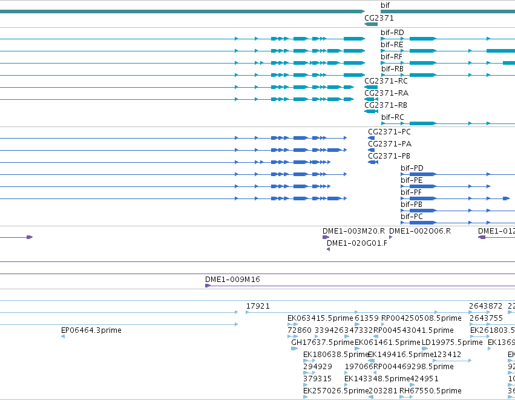Select the CG2371-PC protein label
Image resolution: width=515 pixels, height=400 pixels.
pos(389,132)
